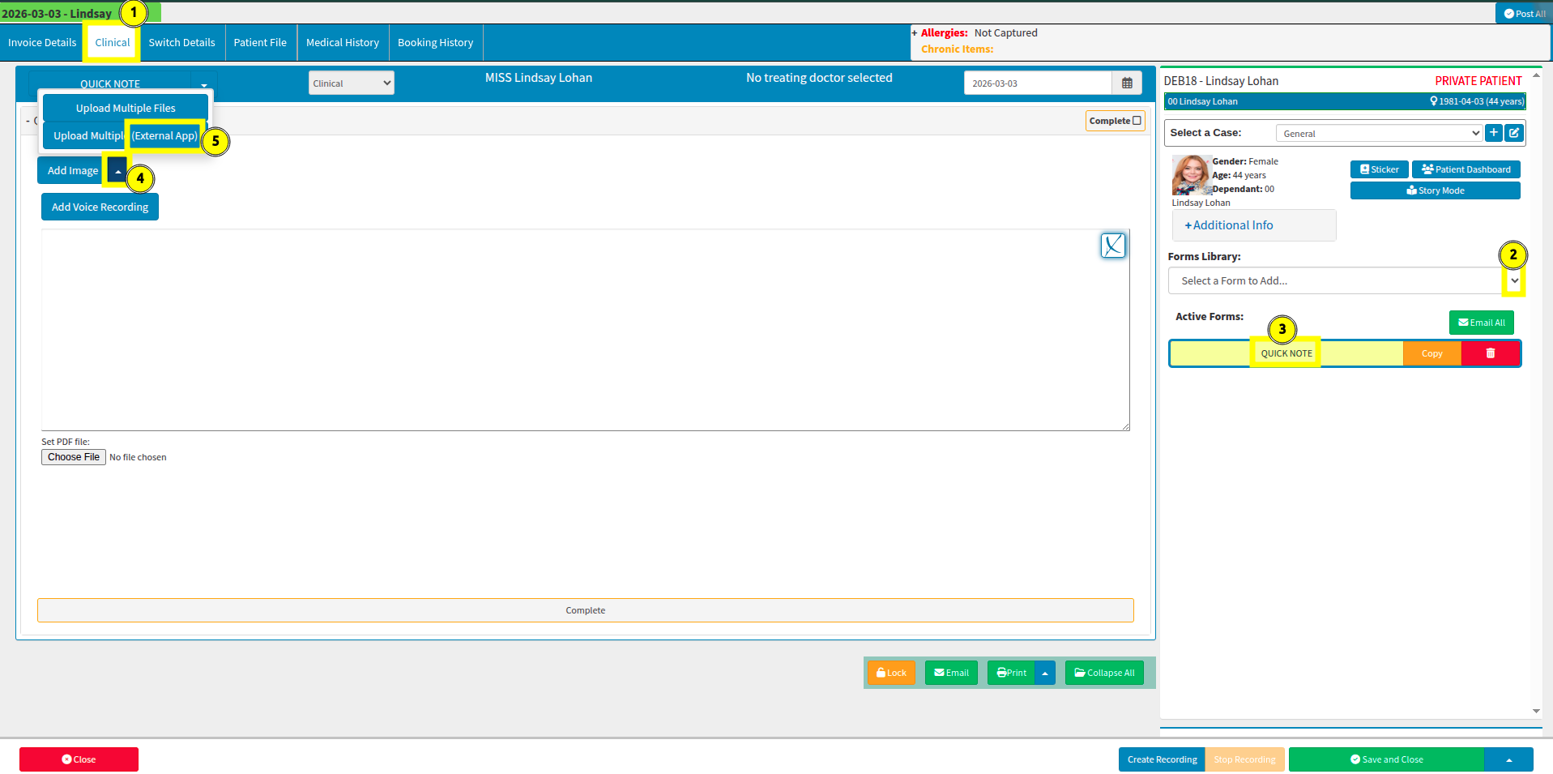Open the Patient Dashboard
The height and width of the screenshot is (774, 1553).
tap(1466, 169)
